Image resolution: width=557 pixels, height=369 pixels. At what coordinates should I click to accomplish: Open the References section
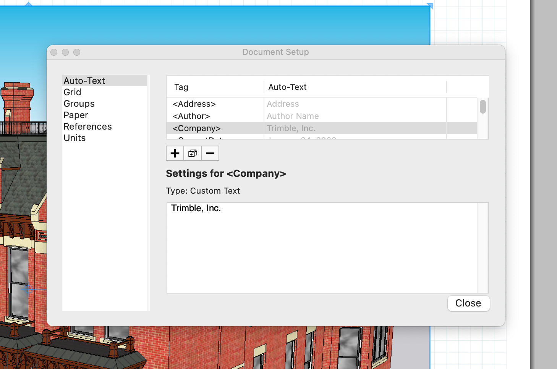point(87,126)
